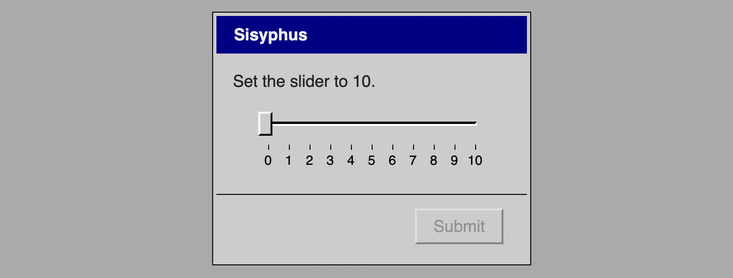The width and height of the screenshot is (733, 278).
Task: Click the slider thumb handle
Action: 265,124
